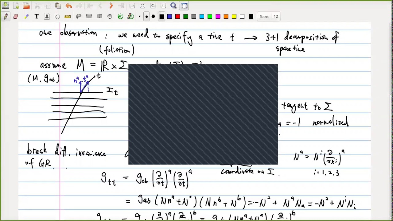Undo the last stroke
The width and height of the screenshot is (393, 221).
(68, 6)
